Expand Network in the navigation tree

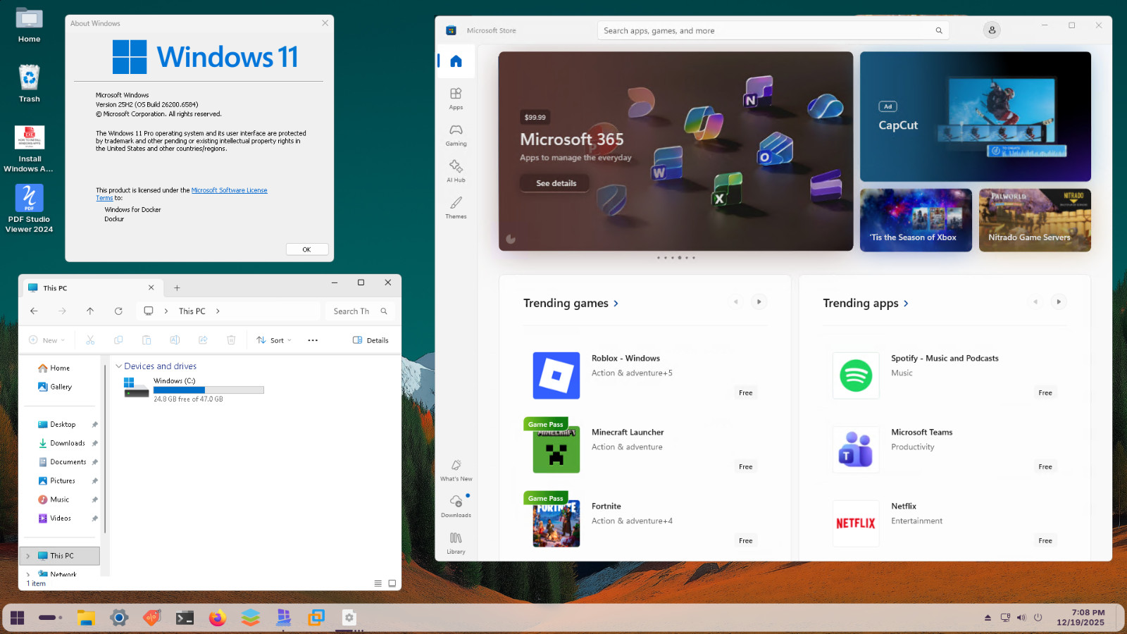(x=28, y=574)
